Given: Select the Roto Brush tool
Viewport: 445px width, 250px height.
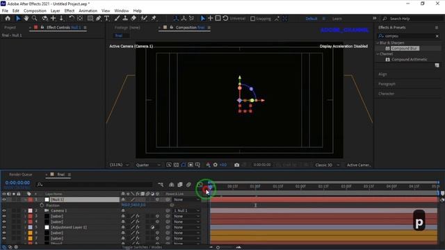Looking at the screenshot, I should (144, 19).
